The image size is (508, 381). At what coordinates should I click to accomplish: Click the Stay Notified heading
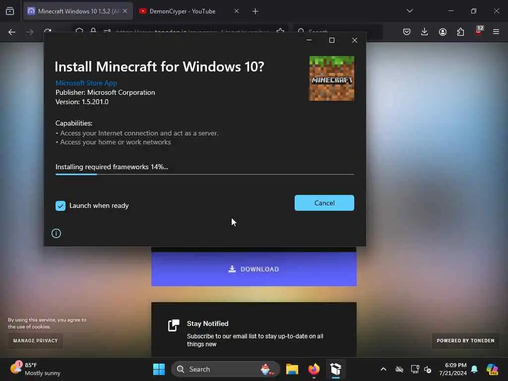(208, 323)
